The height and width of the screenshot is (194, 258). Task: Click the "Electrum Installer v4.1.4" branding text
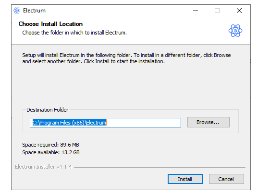[43, 167]
